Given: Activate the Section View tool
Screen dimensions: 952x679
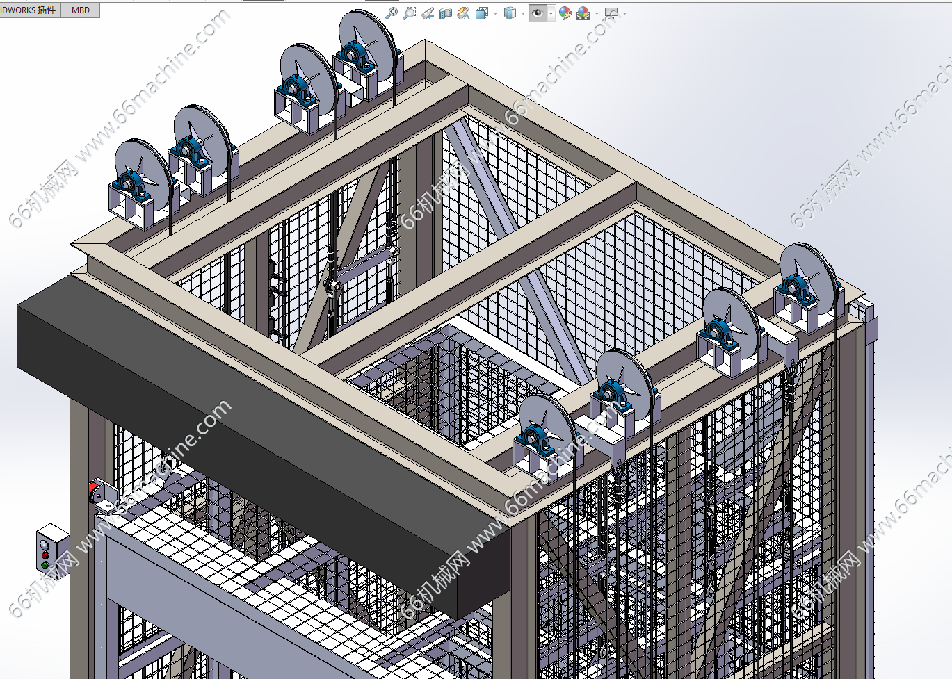Looking at the screenshot, I should pos(446,13).
